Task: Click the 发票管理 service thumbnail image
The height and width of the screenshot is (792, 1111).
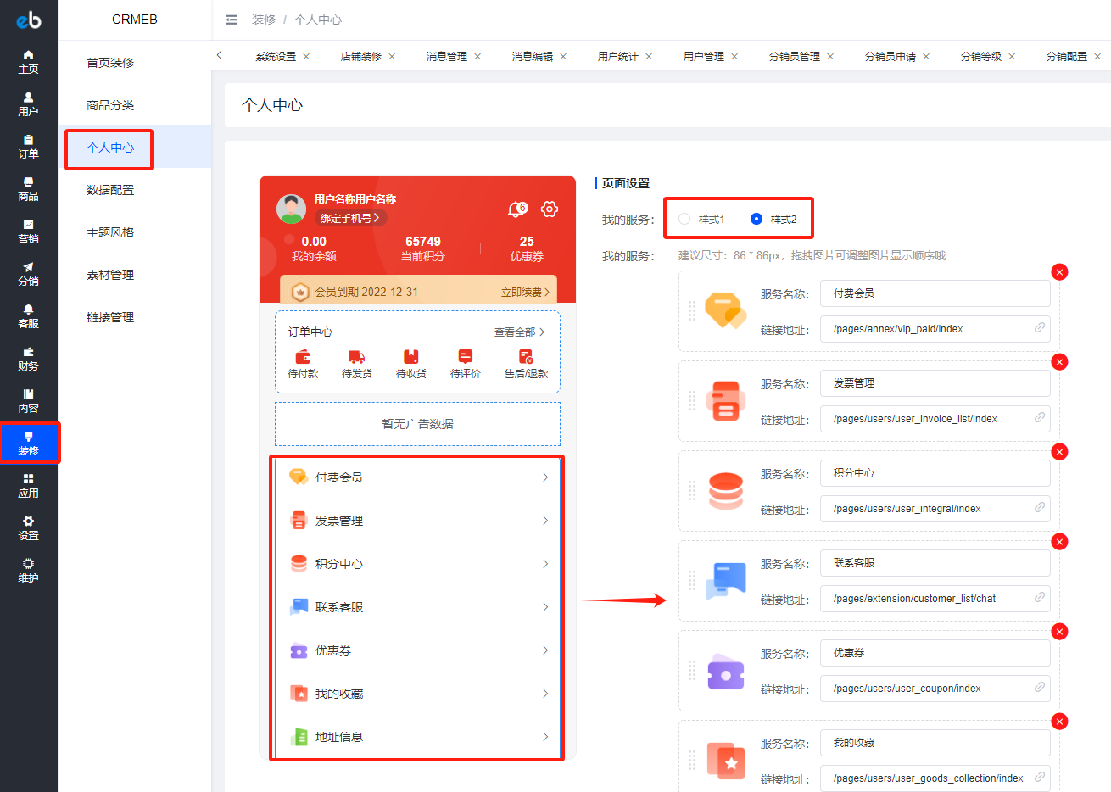Action: click(x=726, y=402)
